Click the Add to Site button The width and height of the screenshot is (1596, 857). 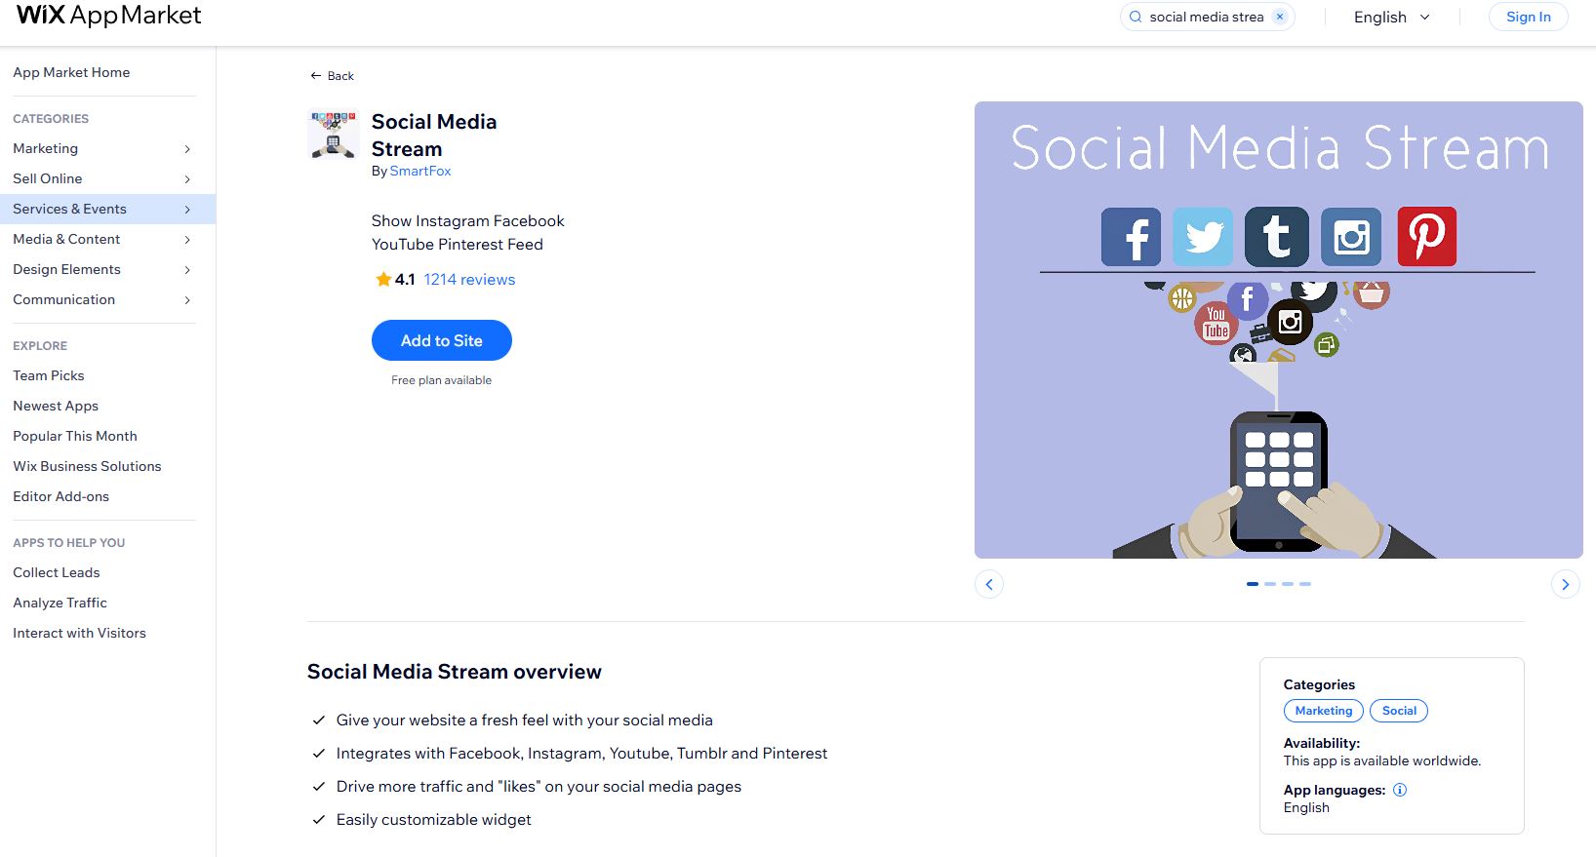pyautogui.click(x=442, y=340)
